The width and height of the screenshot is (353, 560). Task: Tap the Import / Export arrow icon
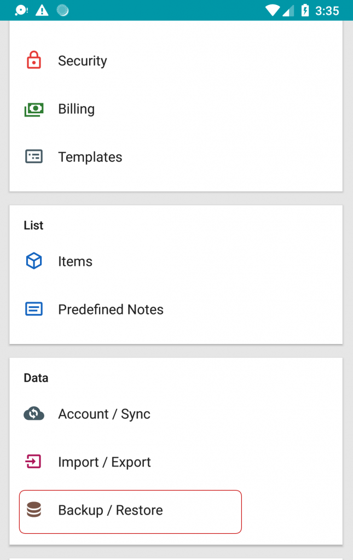tap(33, 462)
